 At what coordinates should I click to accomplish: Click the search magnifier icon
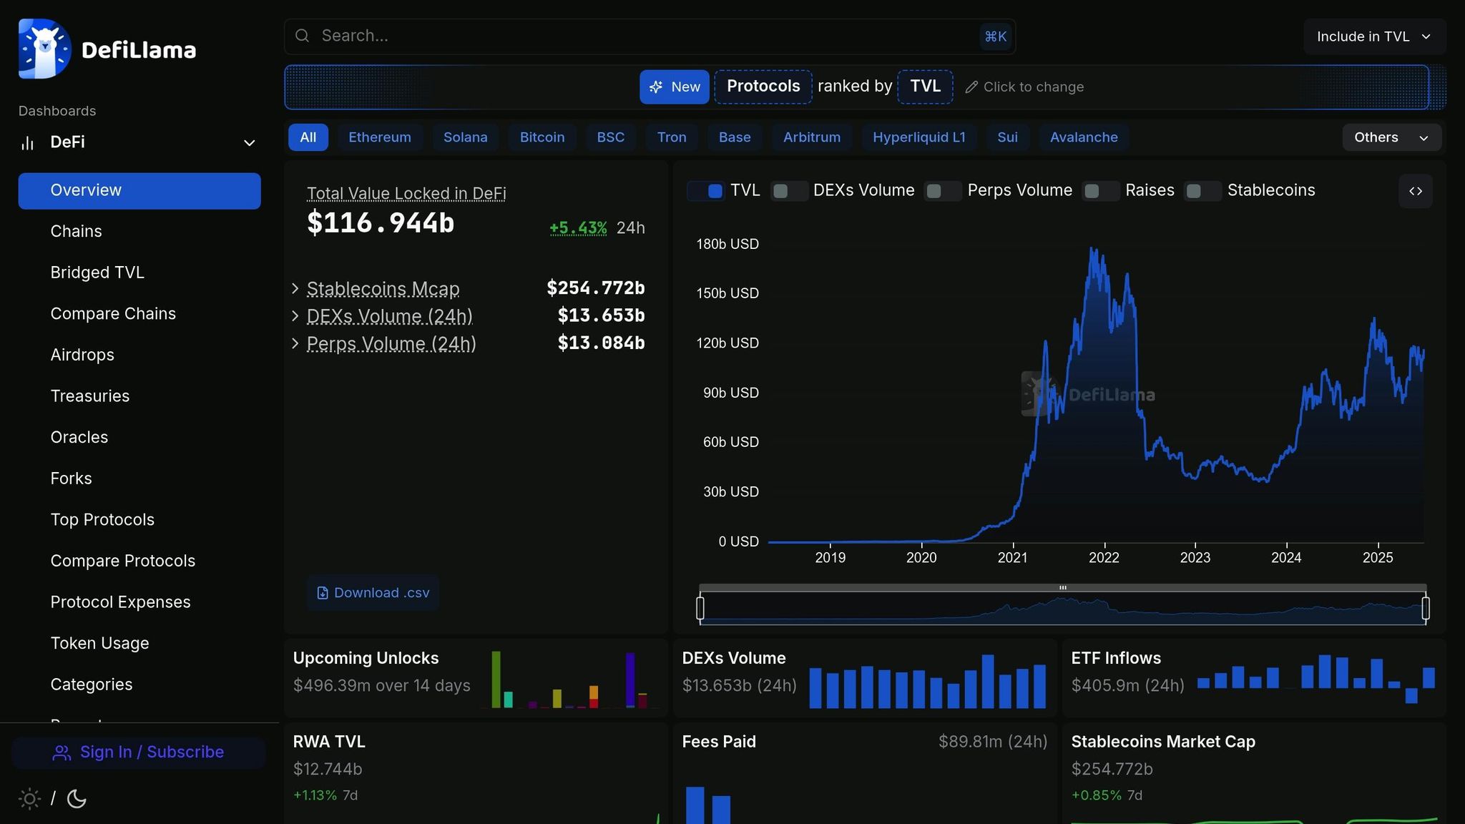tap(303, 36)
